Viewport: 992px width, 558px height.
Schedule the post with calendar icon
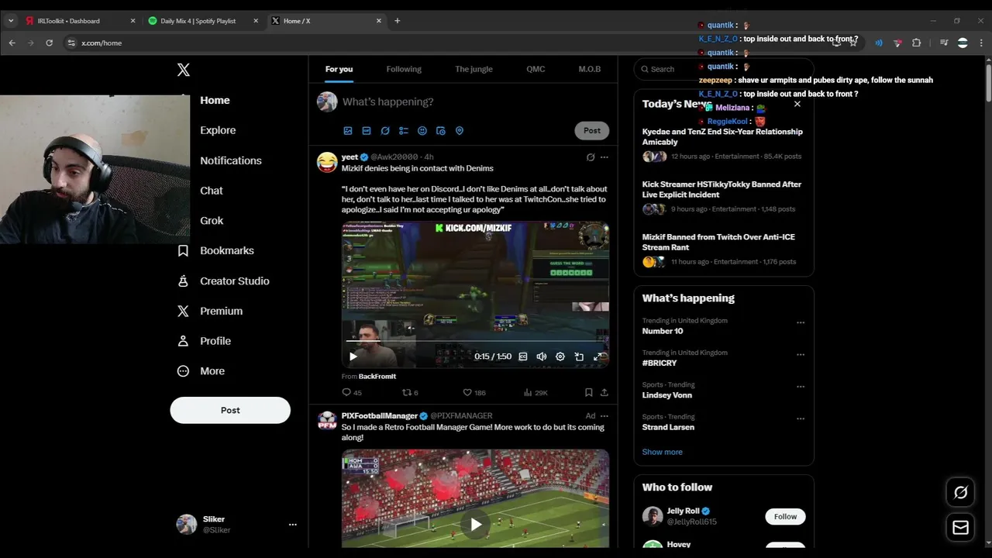[441, 131]
